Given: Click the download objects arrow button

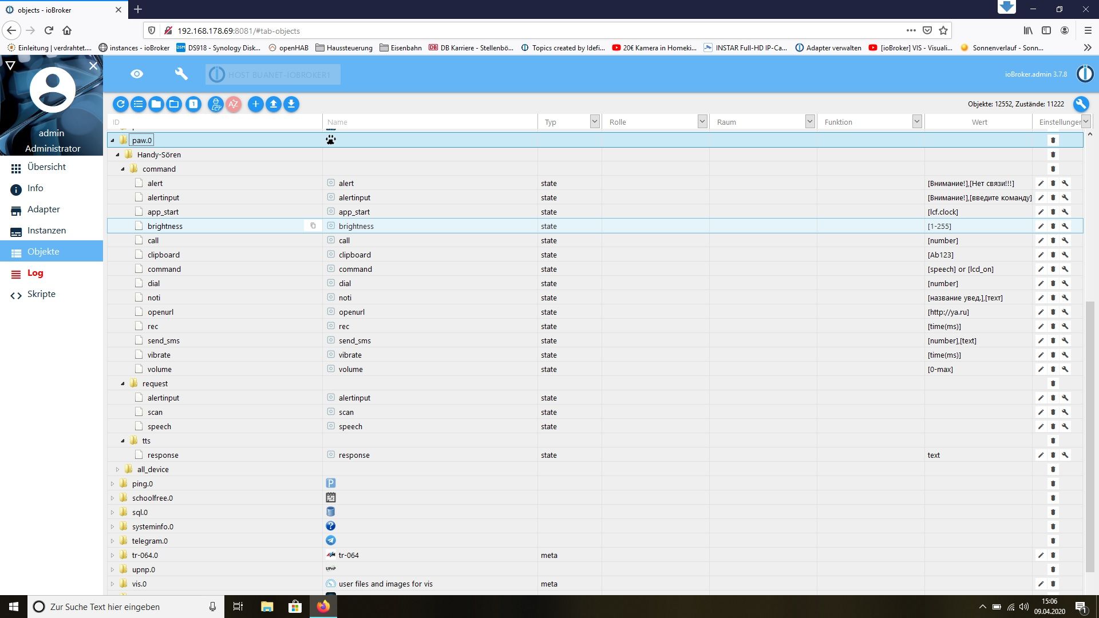Looking at the screenshot, I should pyautogui.click(x=291, y=104).
